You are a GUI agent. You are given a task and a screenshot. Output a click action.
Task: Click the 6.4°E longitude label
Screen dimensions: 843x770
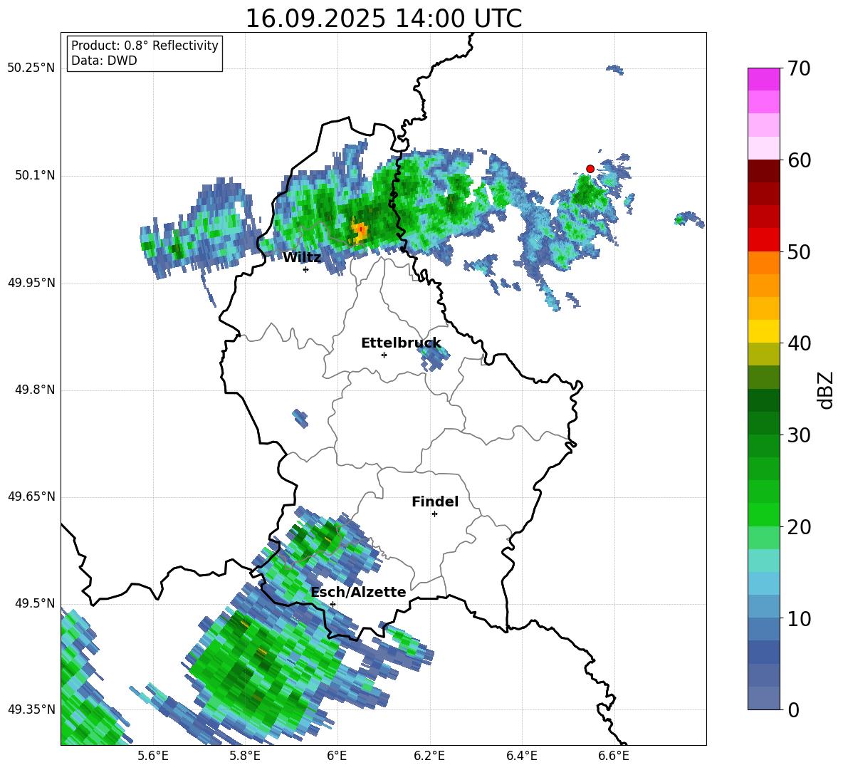(x=521, y=756)
